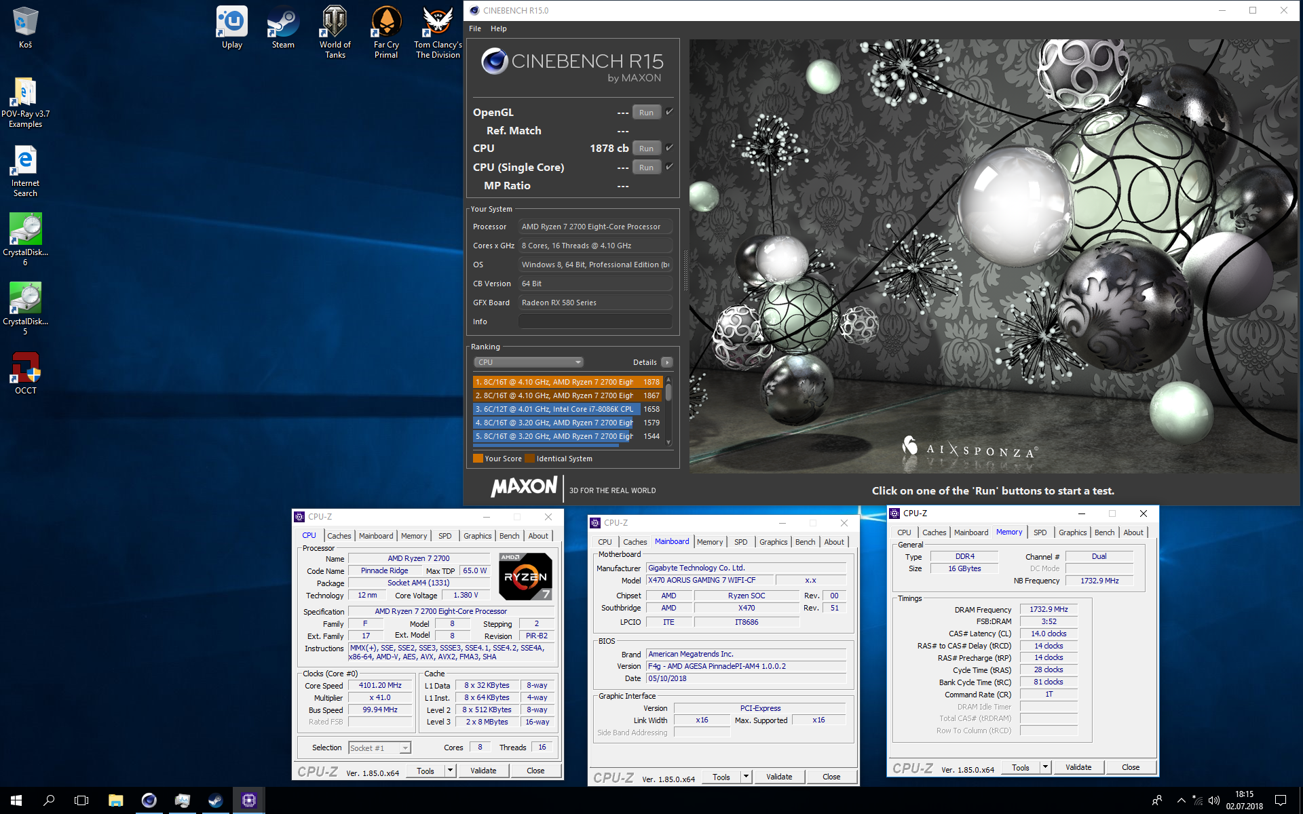
Task: Open the Cinebench Help menu
Action: tap(499, 28)
